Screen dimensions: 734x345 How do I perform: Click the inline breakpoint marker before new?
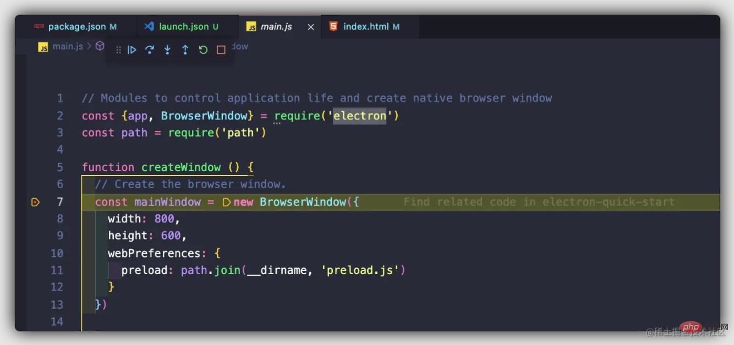[226, 202]
